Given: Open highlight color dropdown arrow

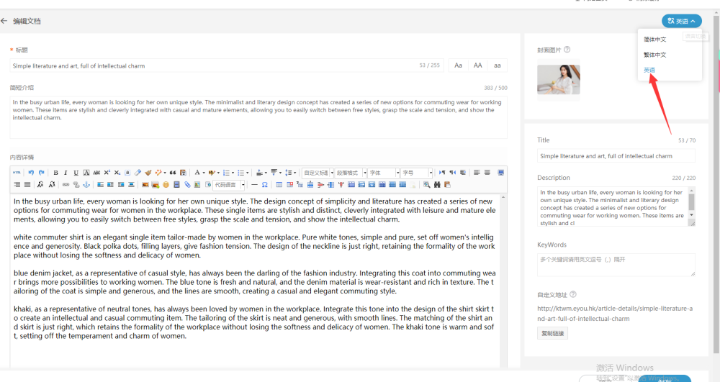Looking at the screenshot, I should [x=219, y=173].
